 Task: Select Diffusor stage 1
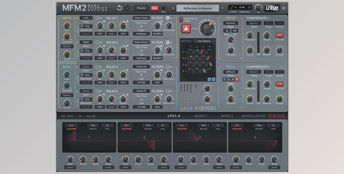pyautogui.click(x=224, y=79)
